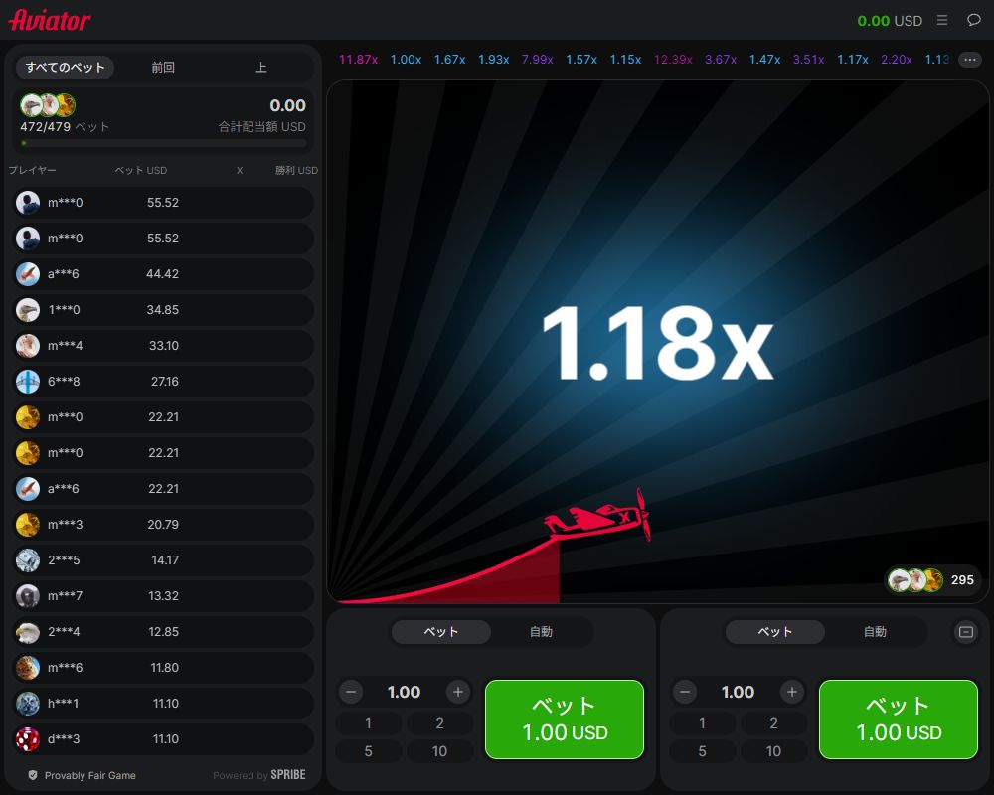Image resolution: width=994 pixels, height=795 pixels.
Task: Expand round history with the ellipsis button
Action: point(969,60)
